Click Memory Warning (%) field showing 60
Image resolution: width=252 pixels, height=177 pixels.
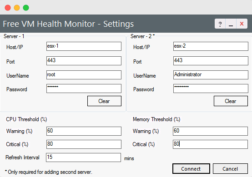(210, 131)
